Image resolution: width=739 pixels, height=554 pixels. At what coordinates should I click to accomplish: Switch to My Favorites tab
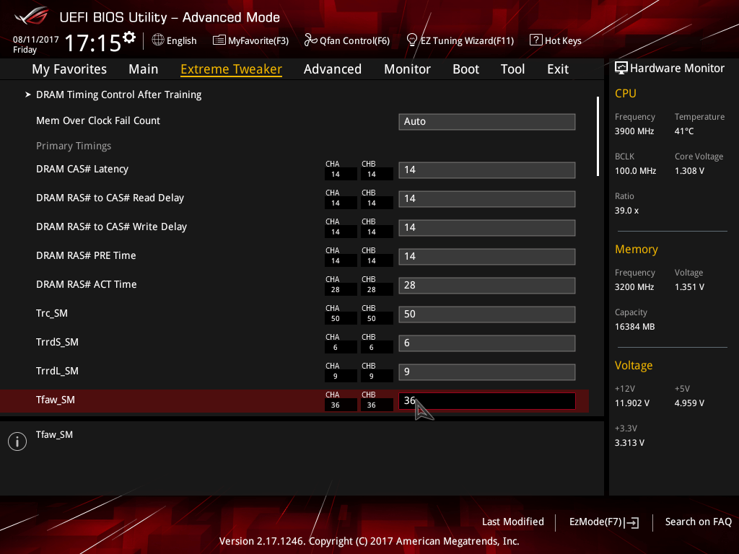(x=69, y=69)
